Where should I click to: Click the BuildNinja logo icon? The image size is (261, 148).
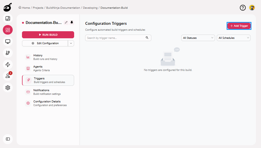8,7
